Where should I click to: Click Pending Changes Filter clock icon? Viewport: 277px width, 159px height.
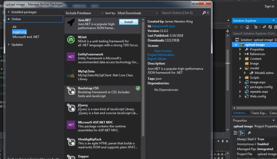click(x=256, y=27)
